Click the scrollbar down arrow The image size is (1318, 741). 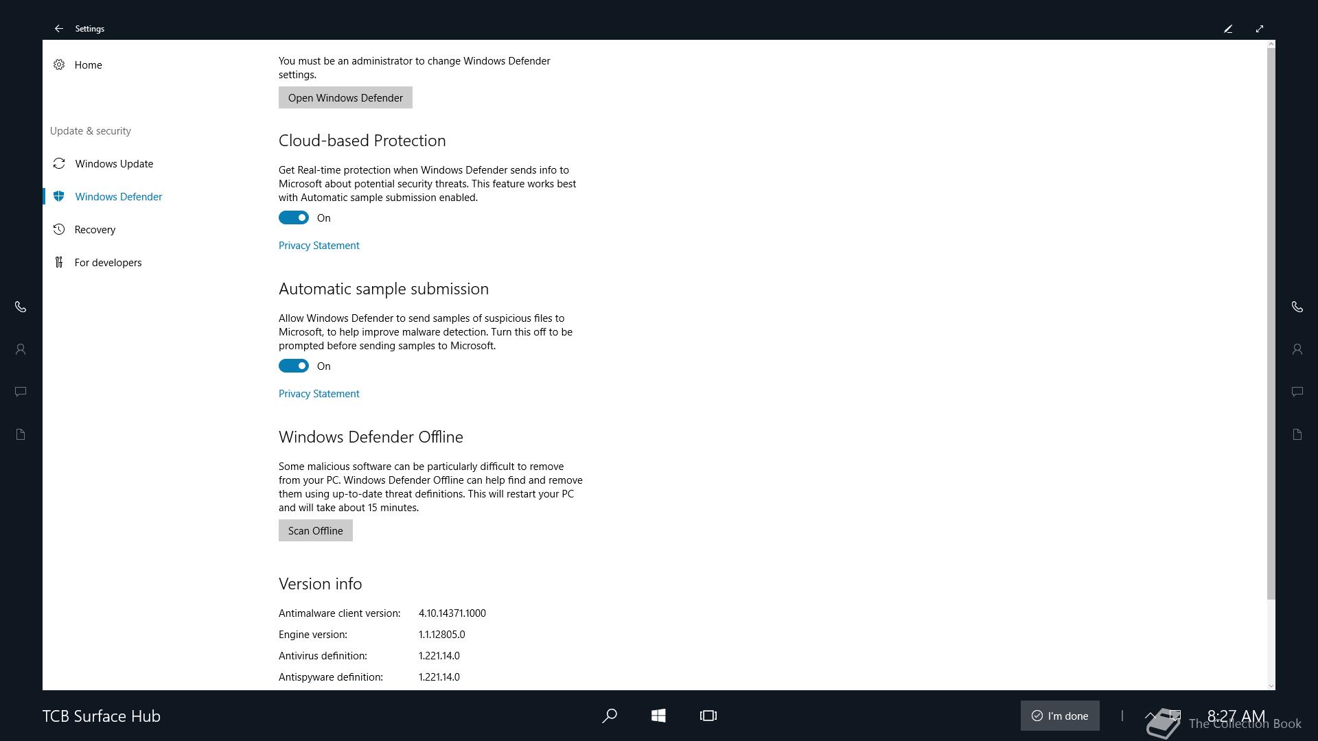[x=1271, y=685]
